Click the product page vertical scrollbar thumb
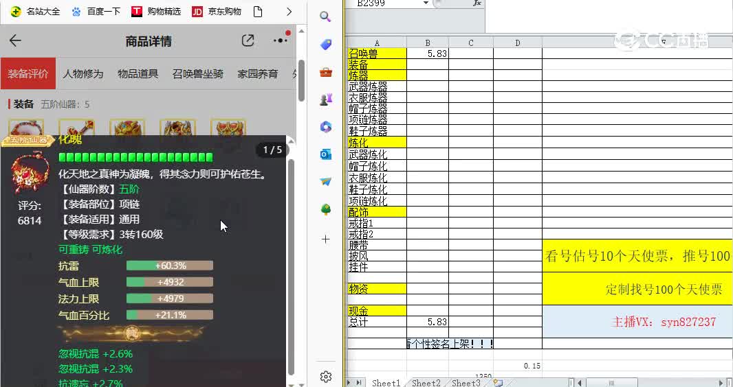The height and width of the screenshot is (387, 733). point(301,80)
